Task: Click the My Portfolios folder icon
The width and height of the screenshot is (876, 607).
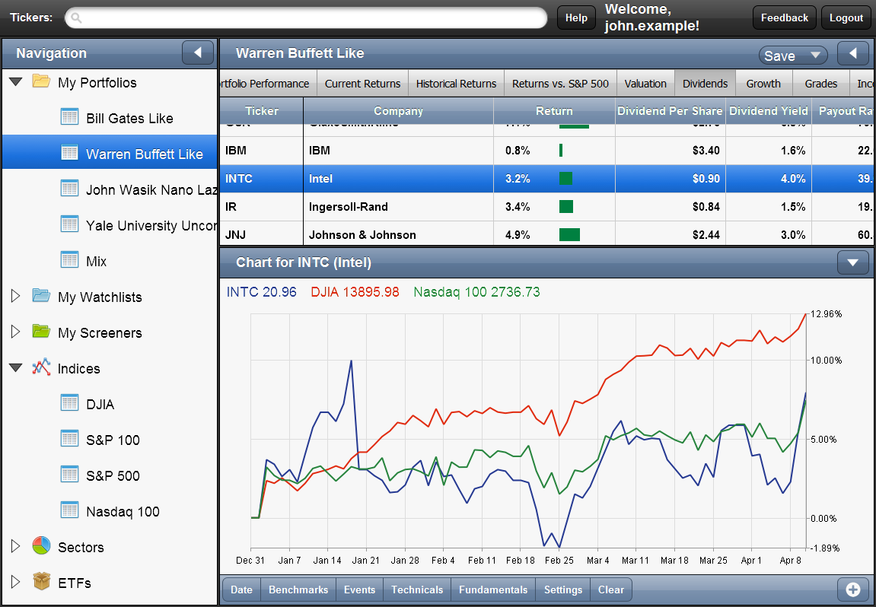Action: tap(41, 81)
